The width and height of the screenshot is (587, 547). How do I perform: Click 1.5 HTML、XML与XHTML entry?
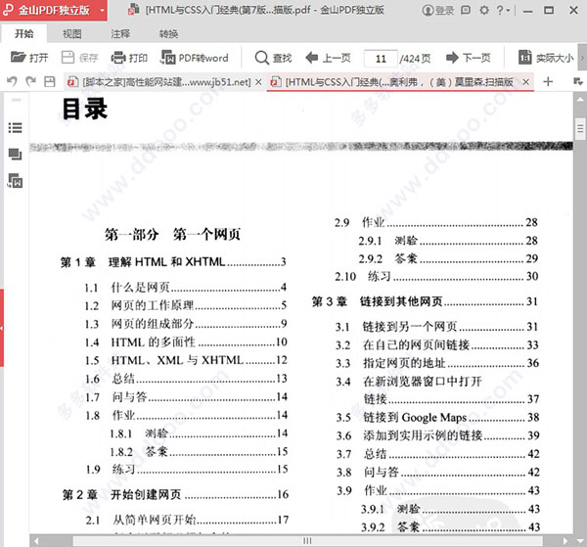click(186, 360)
